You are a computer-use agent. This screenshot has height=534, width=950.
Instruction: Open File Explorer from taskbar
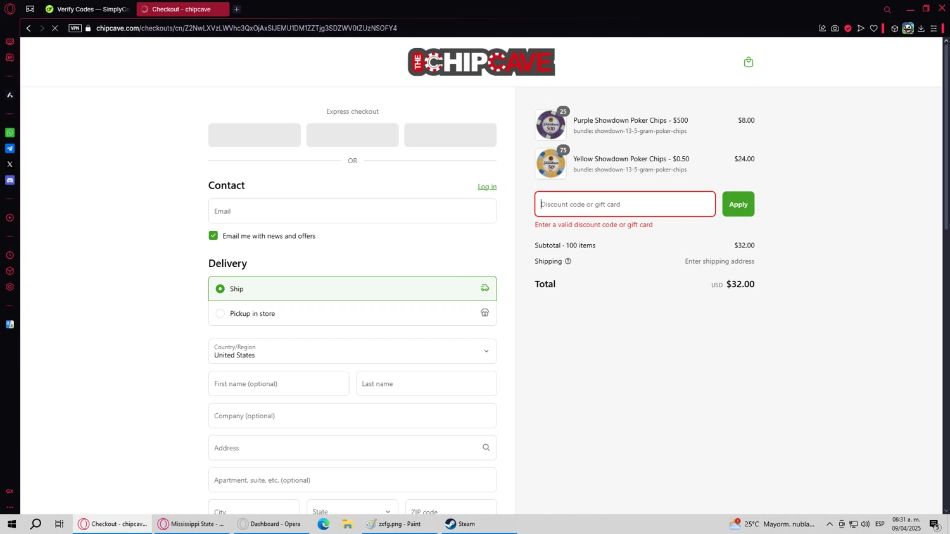(x=347, y=524)
